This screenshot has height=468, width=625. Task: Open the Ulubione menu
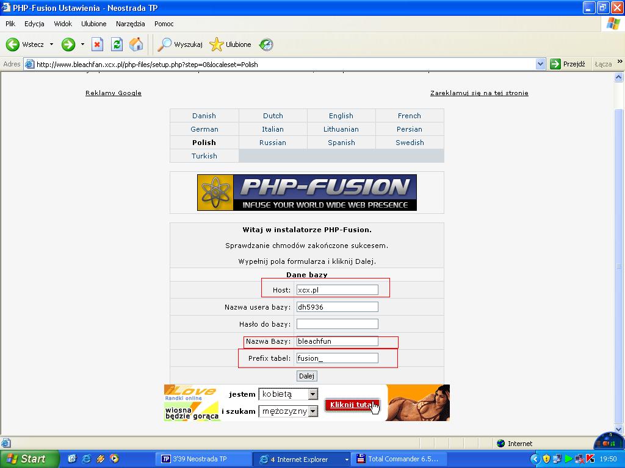[x=93, y=24]
